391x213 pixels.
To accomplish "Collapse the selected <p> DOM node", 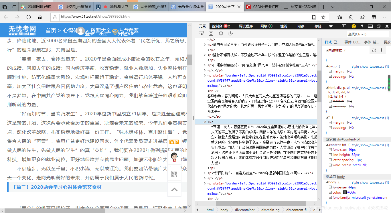I will pos(204,122).
